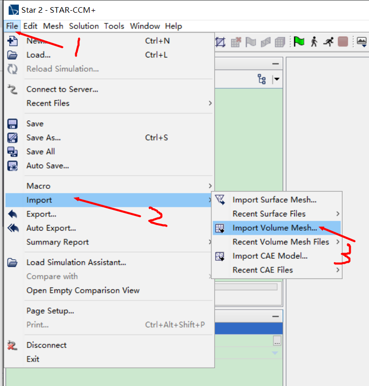Expand the Recent Surface Files submenu
Image resolution: width=369 pixels, height=386 pixels.
338,214
